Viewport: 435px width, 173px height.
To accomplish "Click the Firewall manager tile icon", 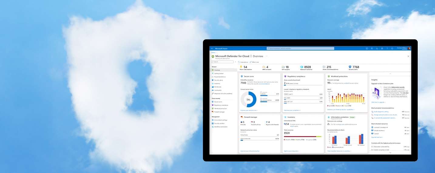I will (242, 117).
